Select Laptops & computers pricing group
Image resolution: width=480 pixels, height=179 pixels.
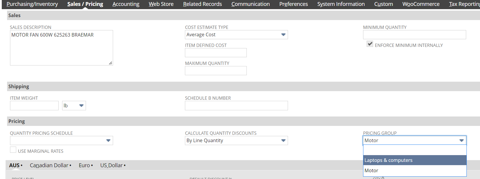415,160
